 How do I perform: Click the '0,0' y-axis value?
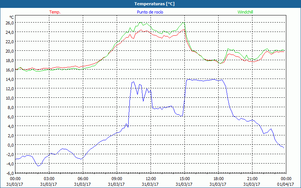(x=11, y=145)
